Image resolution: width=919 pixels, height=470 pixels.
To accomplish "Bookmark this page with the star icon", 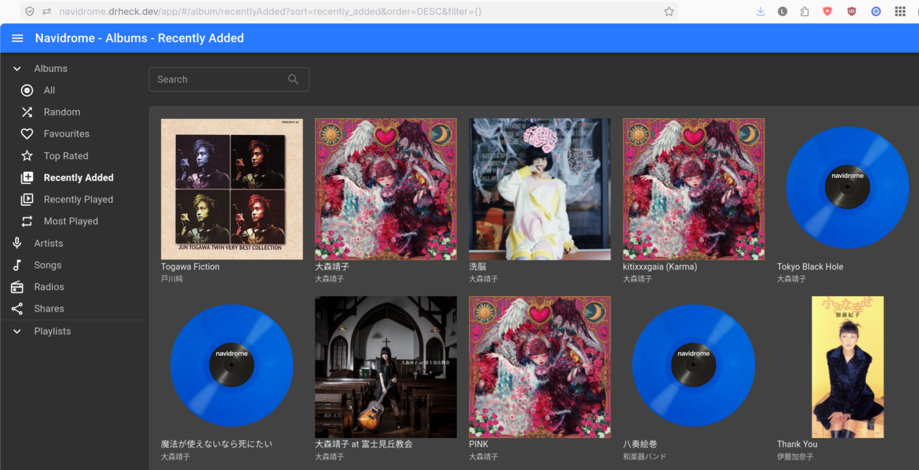I will coord(668,11).
